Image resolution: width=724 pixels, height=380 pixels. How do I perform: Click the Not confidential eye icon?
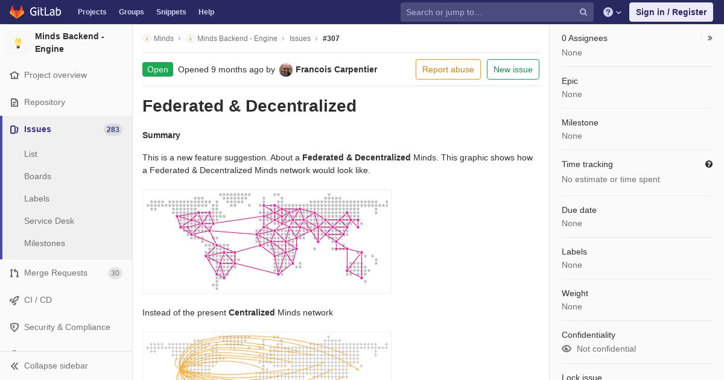[x=567, y=349]
